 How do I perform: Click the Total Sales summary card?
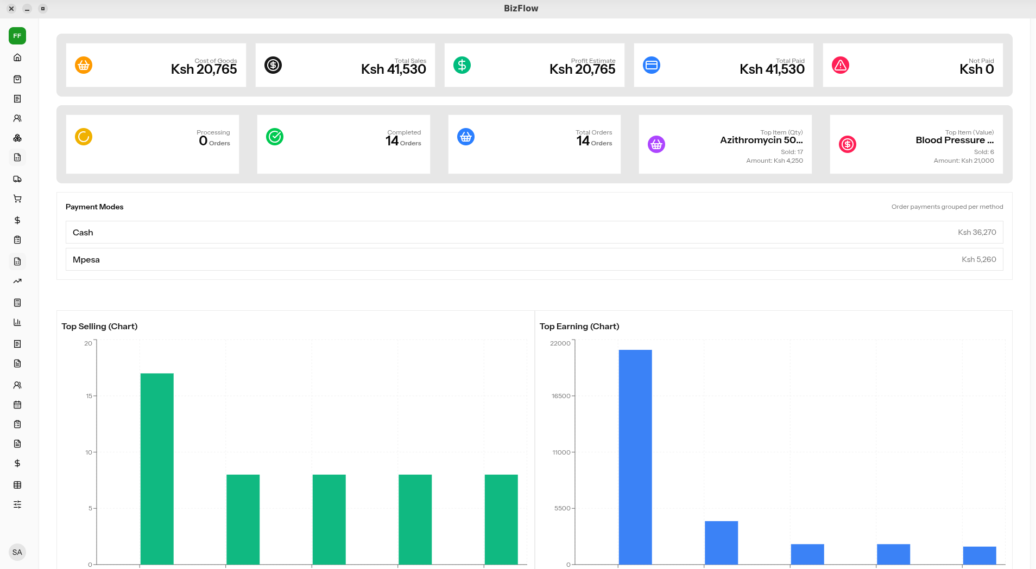click(x=345, y=65)
